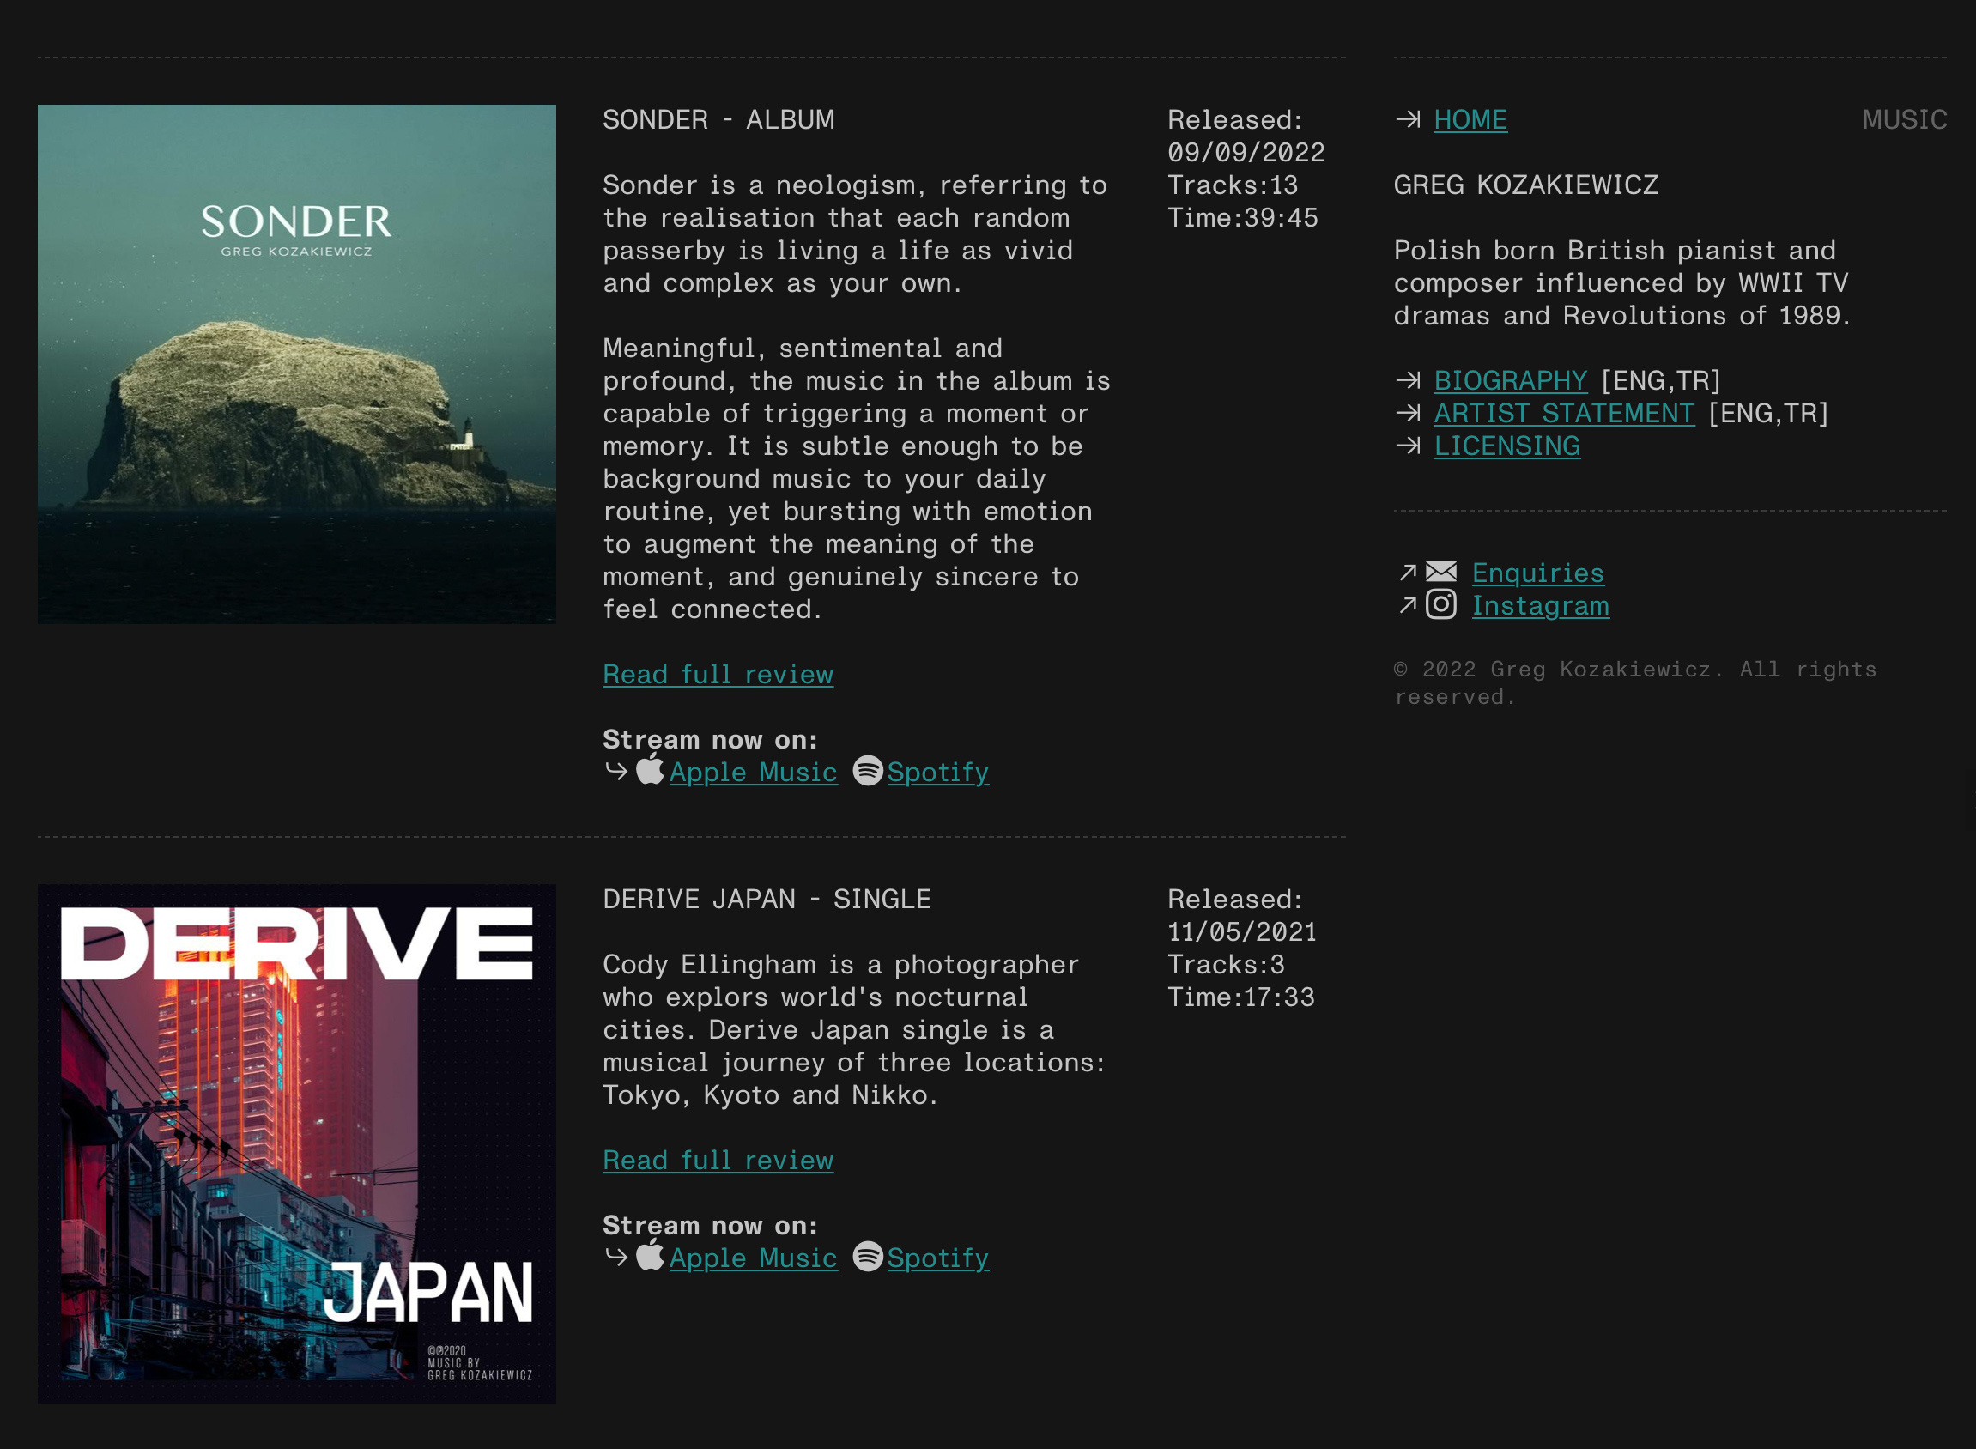Select the MUSIC section label
1976x1449 pixels.
tap(1904, 119)
